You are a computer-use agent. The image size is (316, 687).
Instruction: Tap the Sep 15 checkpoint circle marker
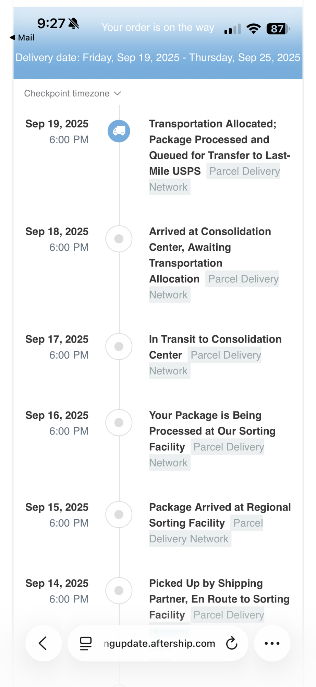pyautogui.click(x=119, y=514)
